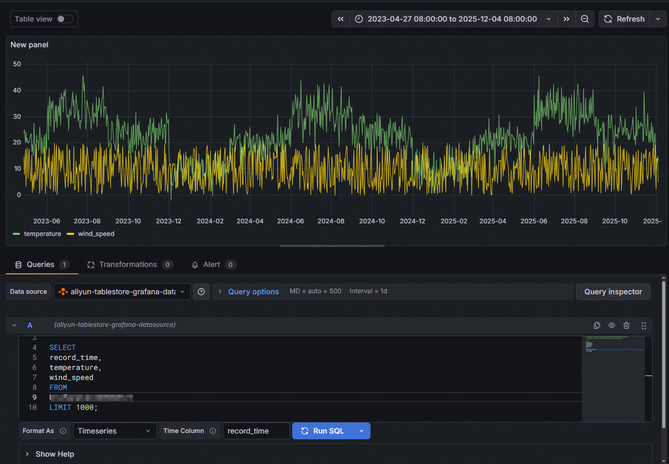Click the Time Column info icon

213,431
